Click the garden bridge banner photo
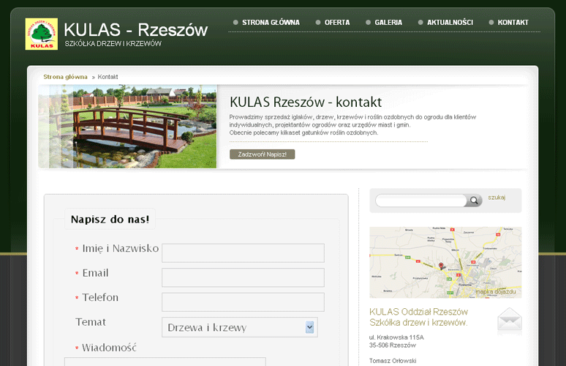This screenshot has width=566, height=366. (x=127, y=127)
